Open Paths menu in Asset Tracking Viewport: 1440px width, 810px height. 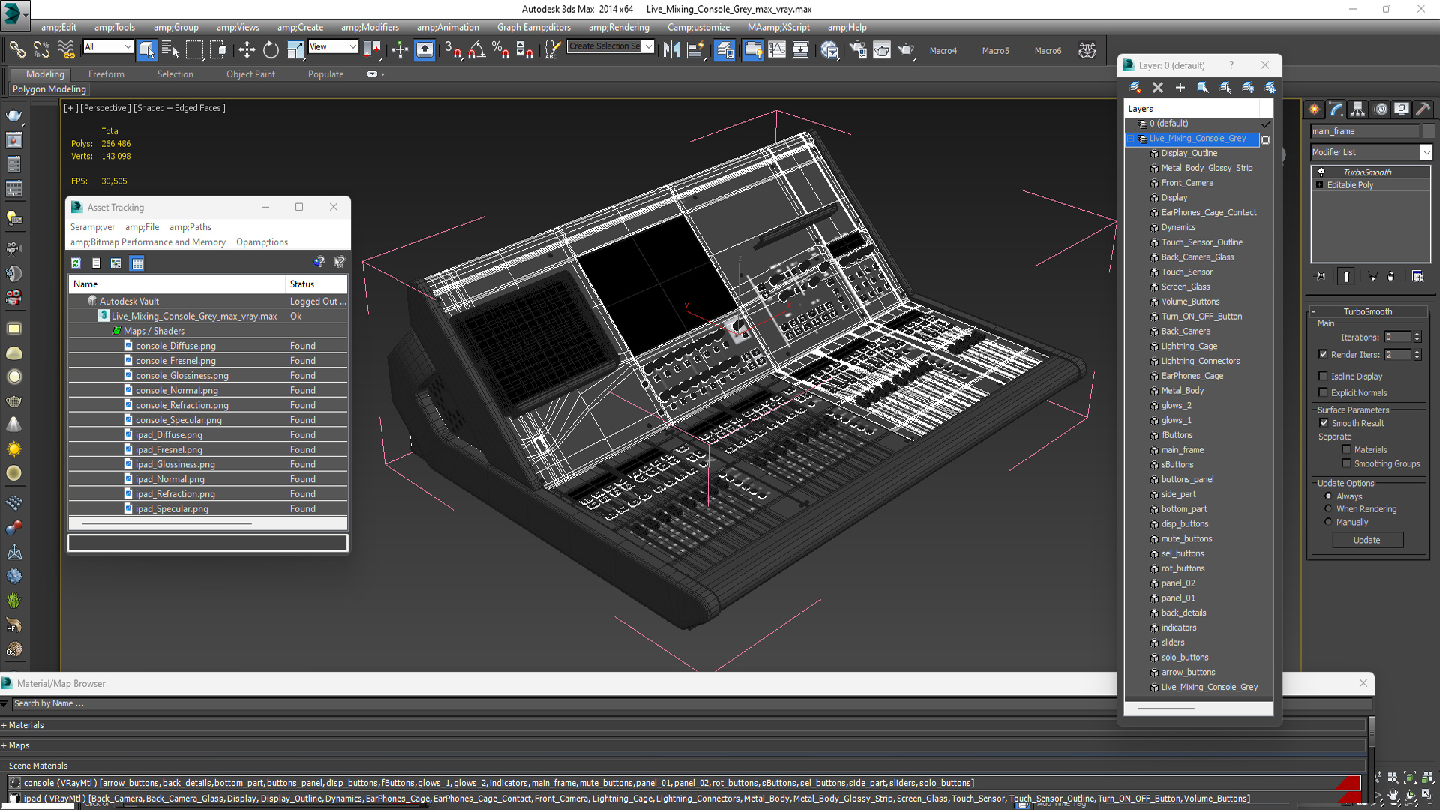pyautogui.click(x=190, y=227)
